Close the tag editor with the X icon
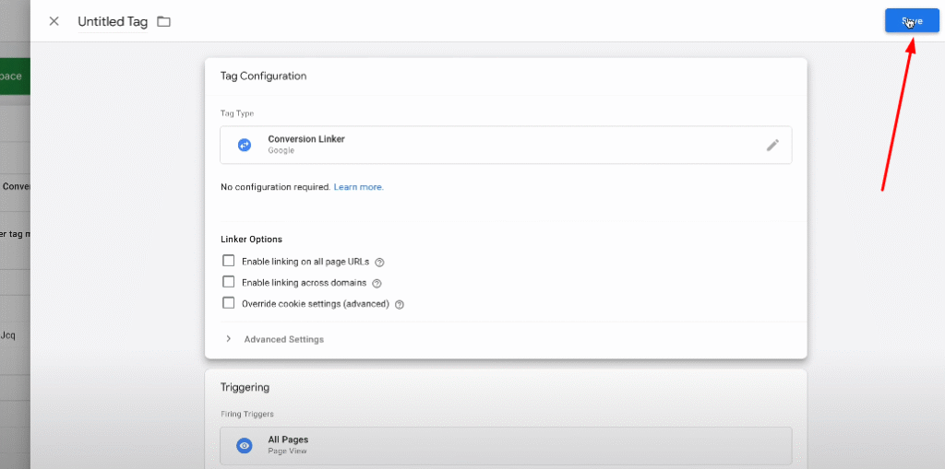The image size is (945, 469). [x=54, y=22]
